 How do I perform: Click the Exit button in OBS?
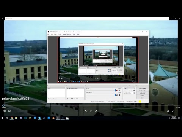tap(143, 98)
